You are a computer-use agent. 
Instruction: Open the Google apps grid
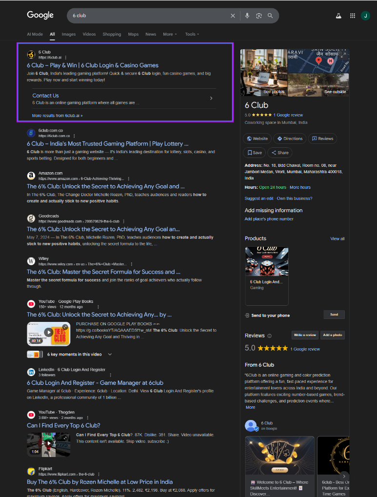pyautogui.click(x=353, y=16)
